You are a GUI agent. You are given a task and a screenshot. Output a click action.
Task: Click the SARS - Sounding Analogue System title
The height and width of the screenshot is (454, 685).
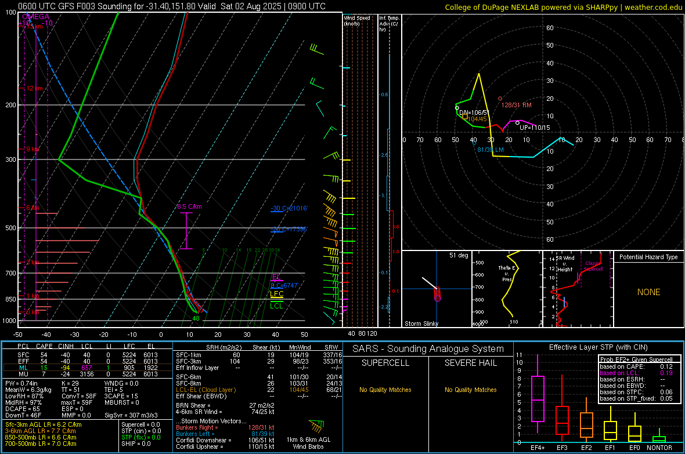click(x=428, y=349)
